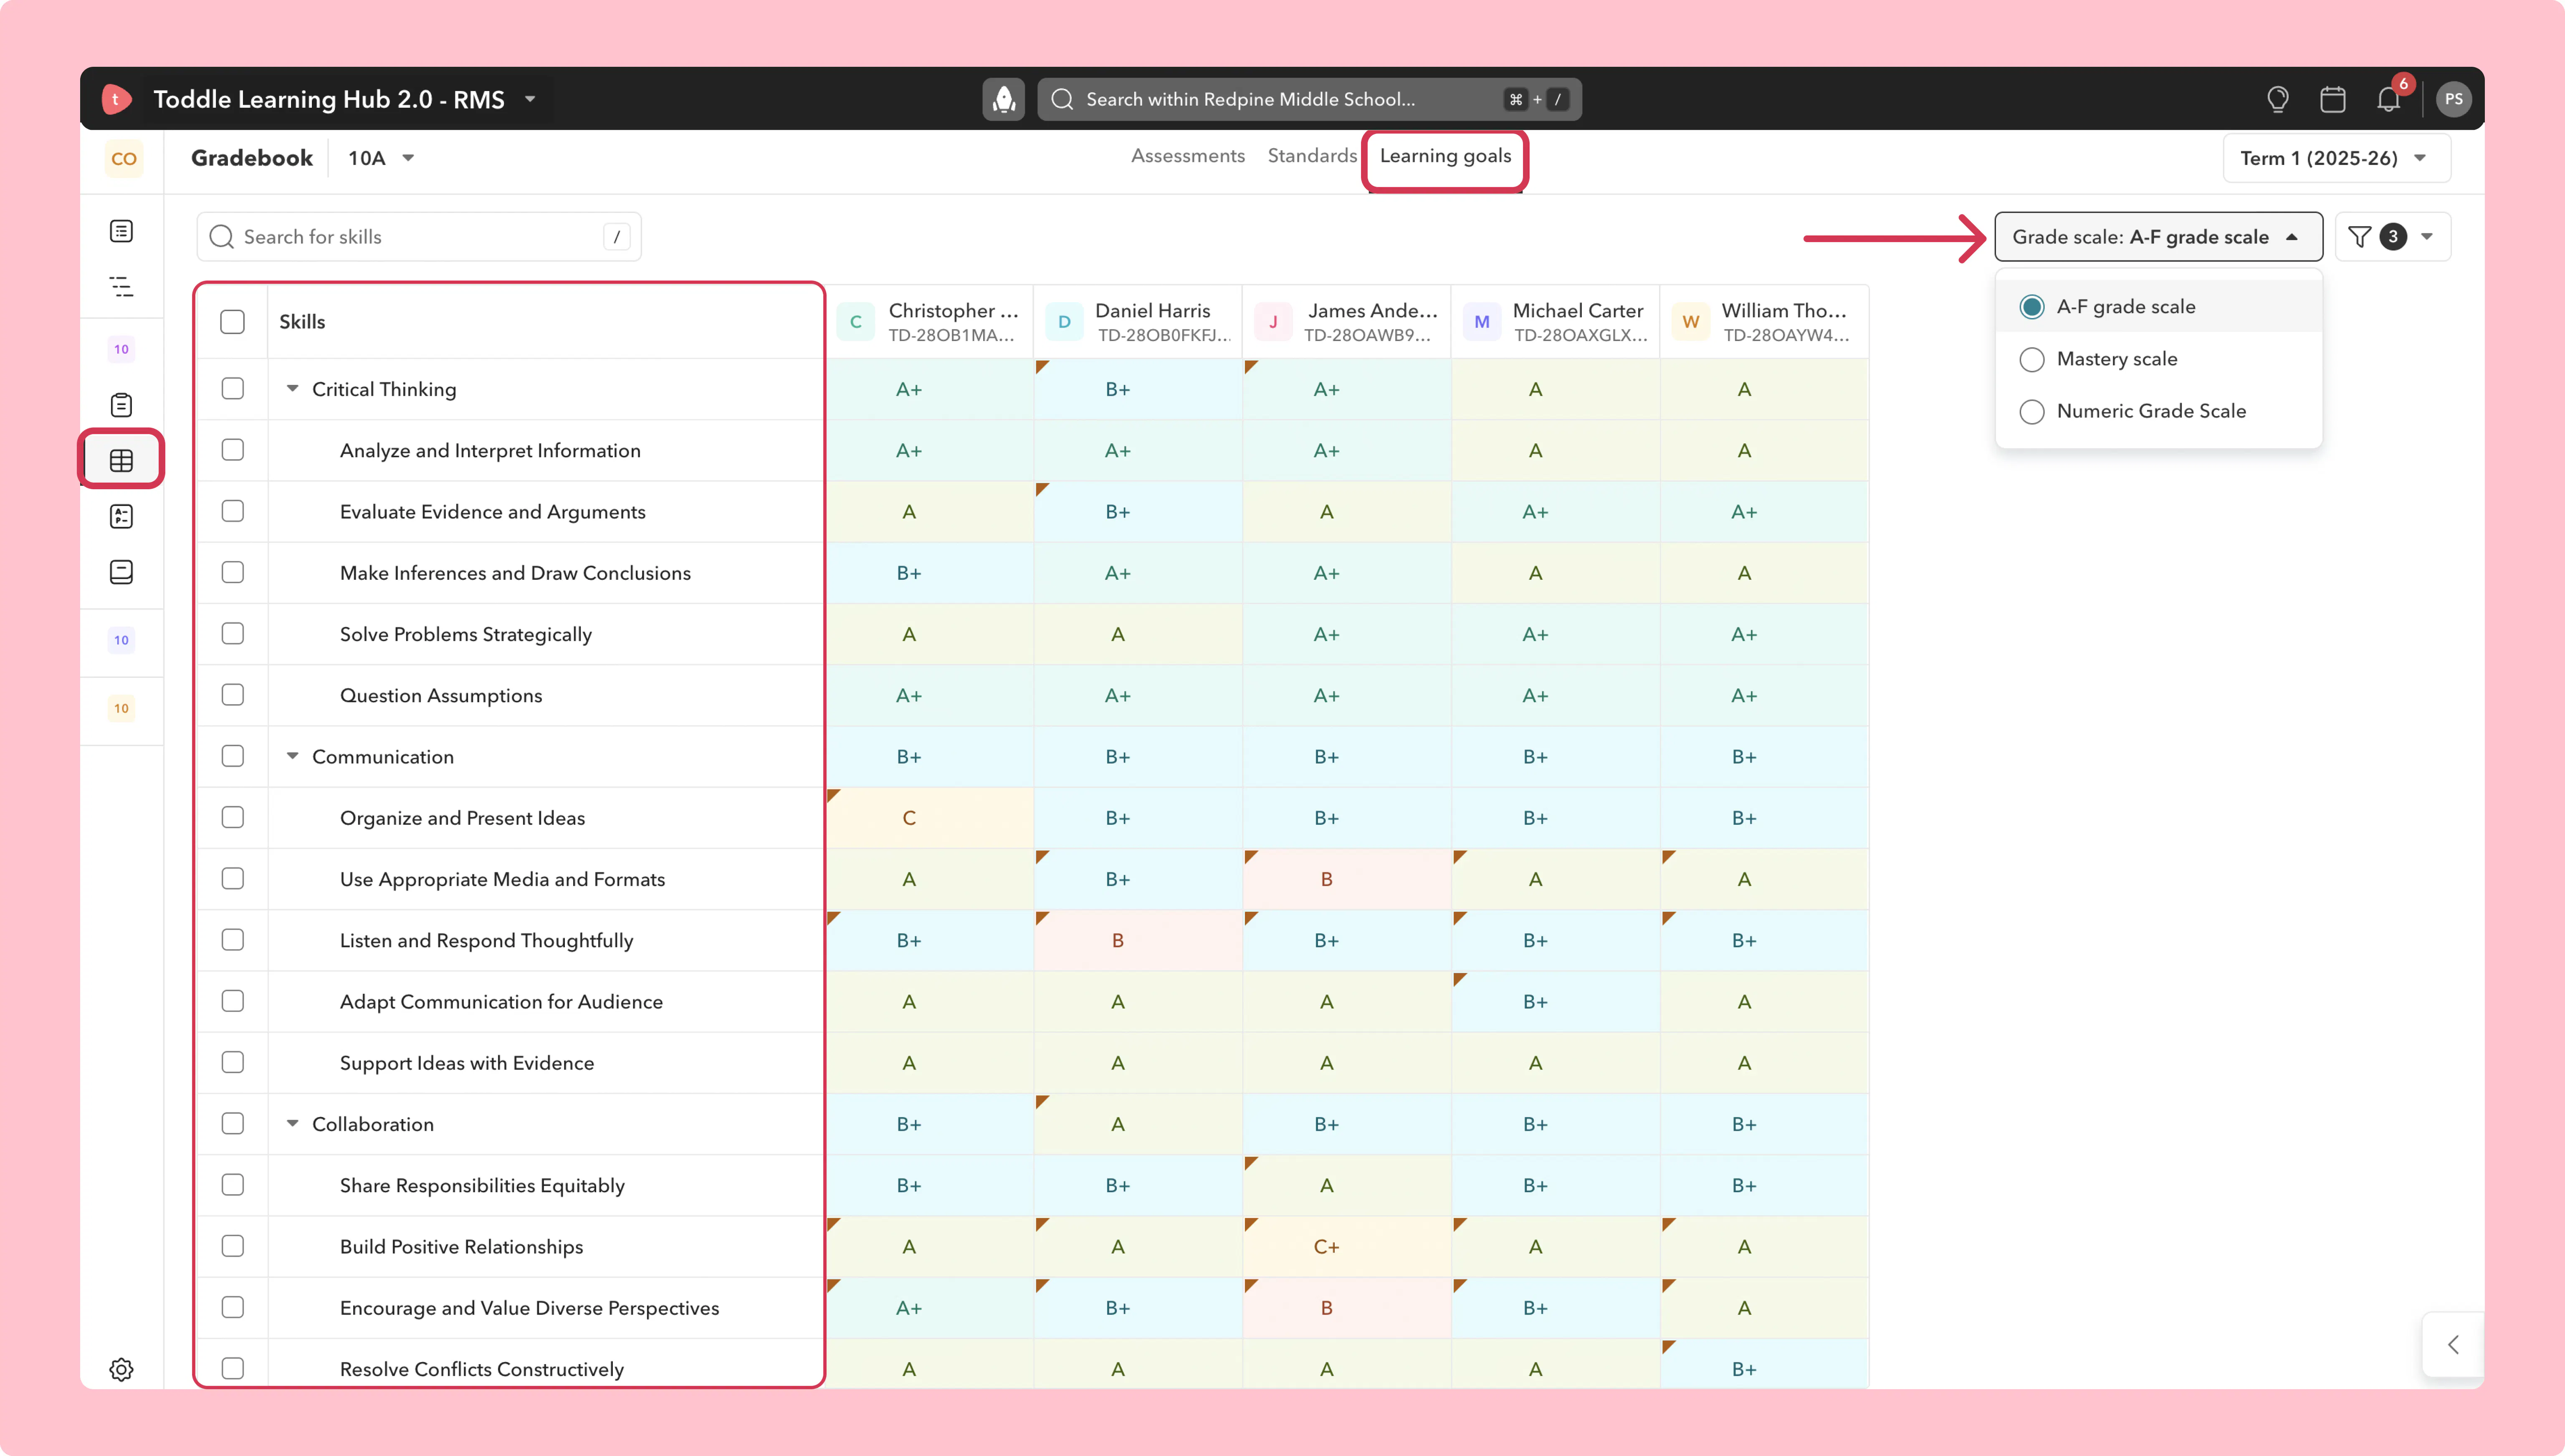Image resolution: width=2565 pixels, height=1456 pixels.
Task: Click the Search for skills field
Action: [x=419, y=237]
